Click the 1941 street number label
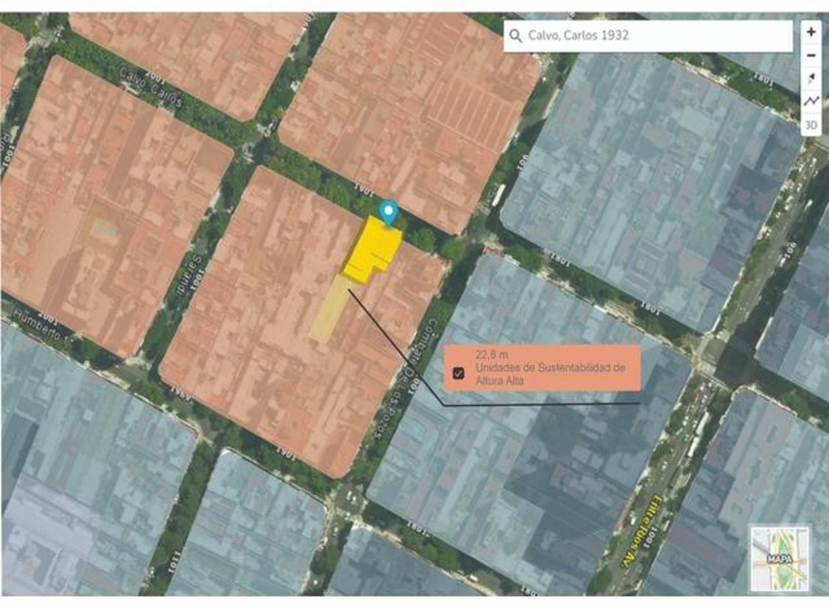This screenshot has height=608, width=829. point(180,393)
